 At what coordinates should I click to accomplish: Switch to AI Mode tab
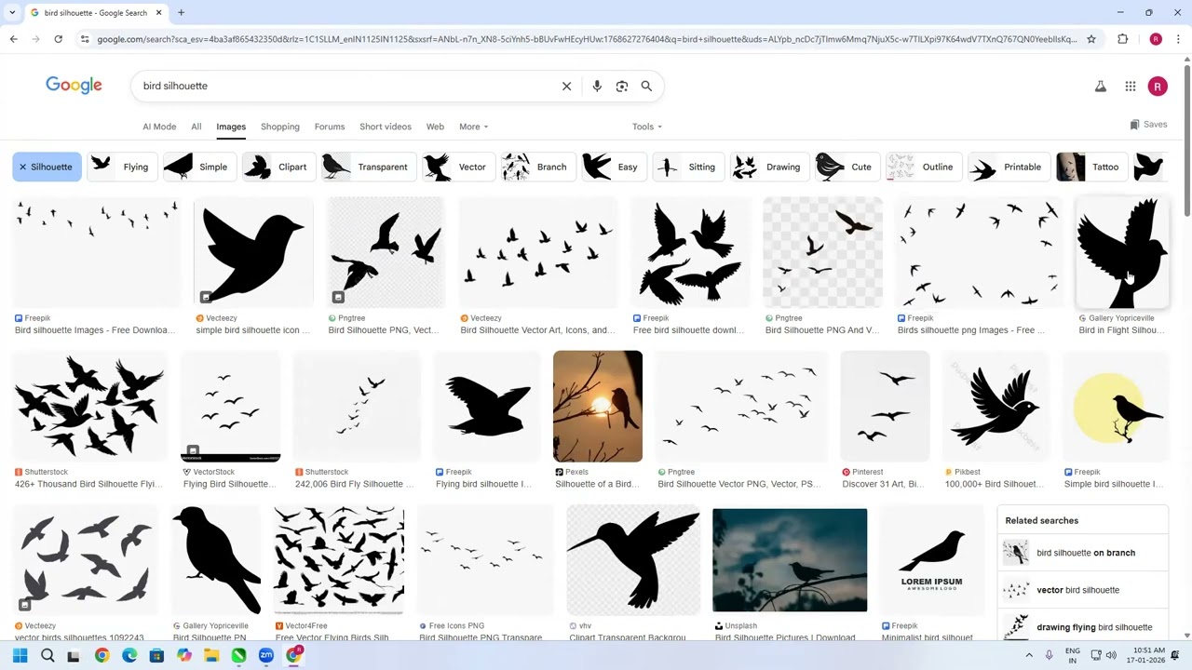[159, 127]
